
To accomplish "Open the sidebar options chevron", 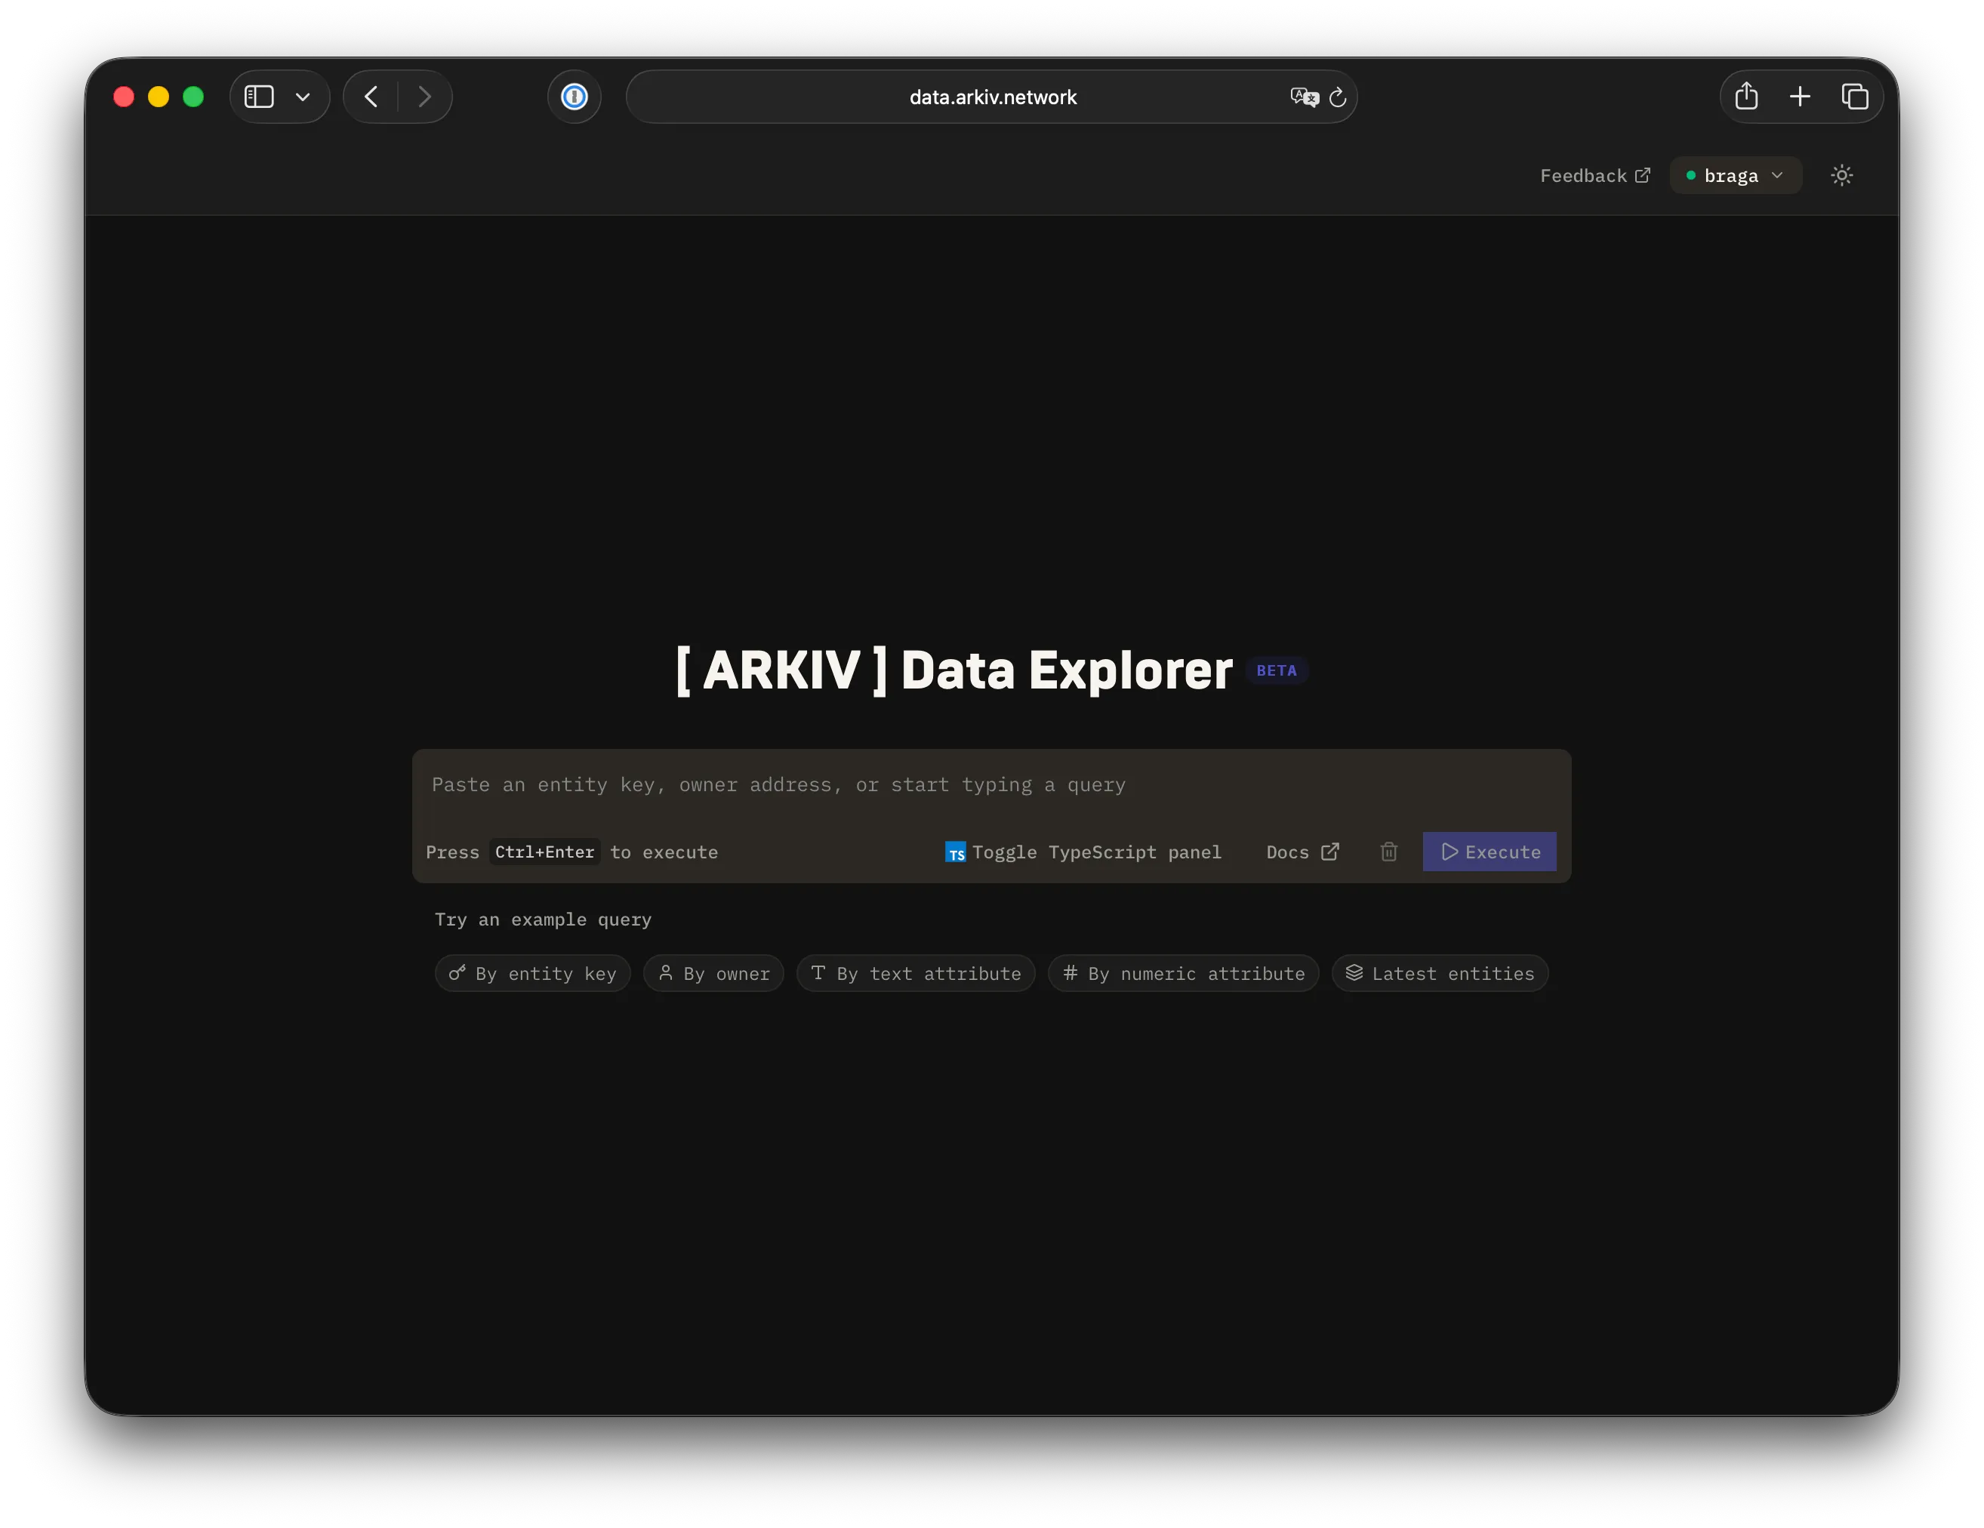I will tap(303, 97).
